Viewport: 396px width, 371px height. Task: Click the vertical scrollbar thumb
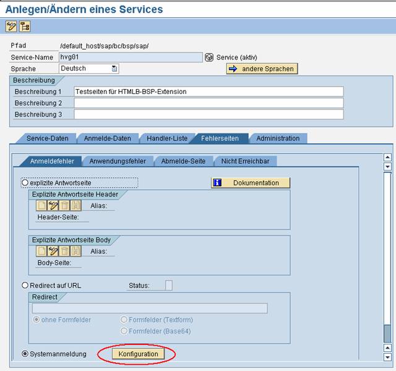(x=387, y=334)
